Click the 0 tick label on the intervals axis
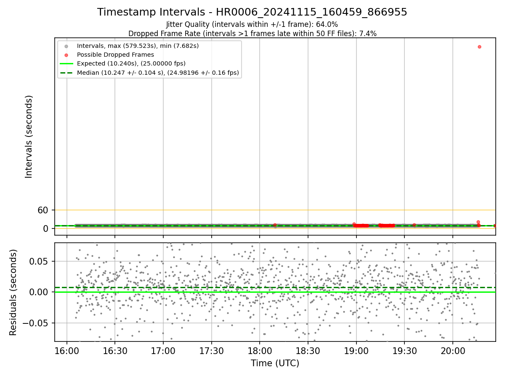The image size is (505, 378). 46,228
